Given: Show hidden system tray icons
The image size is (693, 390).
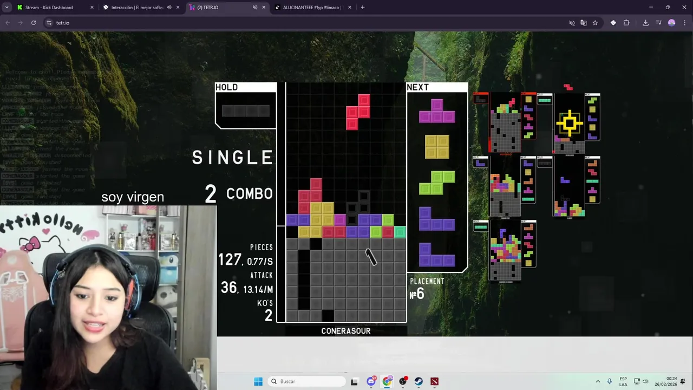Looking at the screenshot, I should [x=598, y=381].
